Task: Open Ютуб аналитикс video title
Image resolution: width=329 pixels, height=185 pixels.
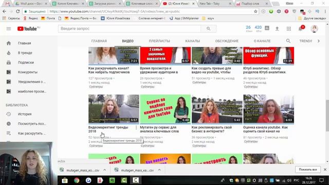Action: tap(265, 70)
